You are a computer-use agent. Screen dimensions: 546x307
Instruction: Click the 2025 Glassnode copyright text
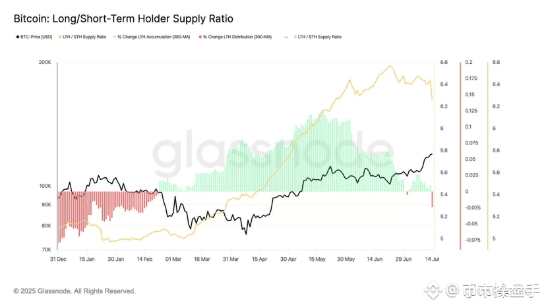pyautogui.click(x=75, y=291)
